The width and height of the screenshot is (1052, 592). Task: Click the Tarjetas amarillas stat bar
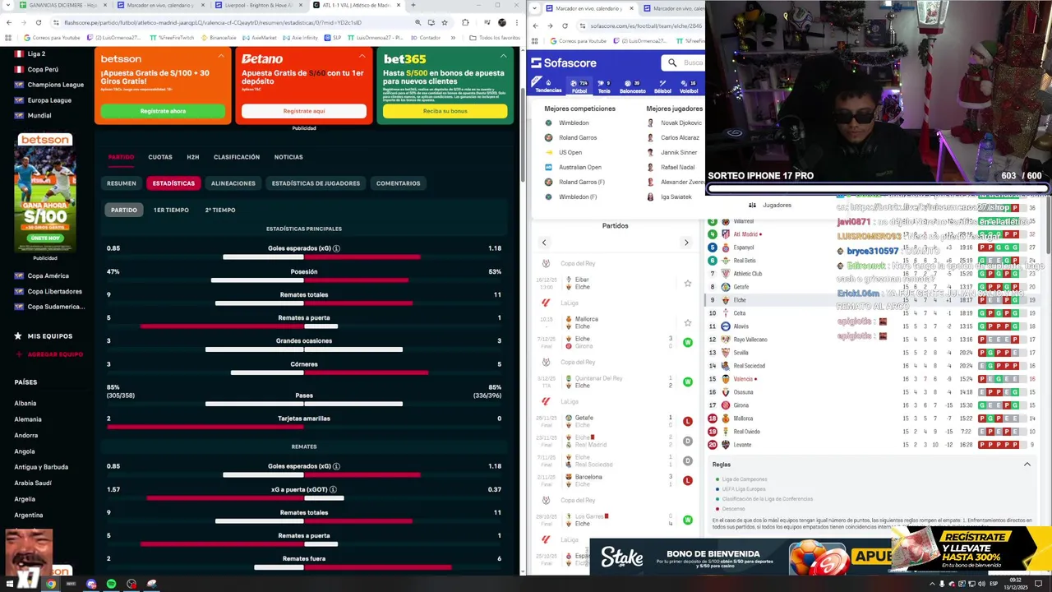[304, 426]
